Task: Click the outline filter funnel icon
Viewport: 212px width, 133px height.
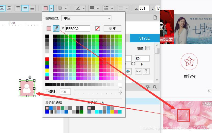Action: tap(148, 87)
